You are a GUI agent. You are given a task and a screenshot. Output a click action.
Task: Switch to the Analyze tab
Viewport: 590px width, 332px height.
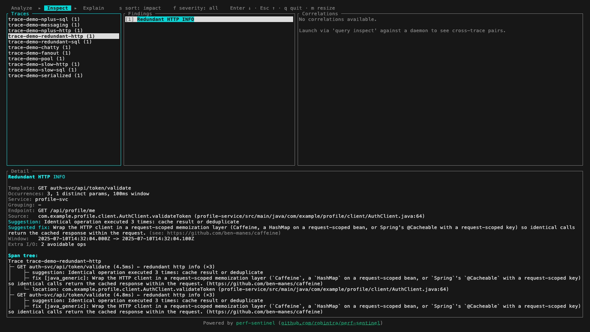[x=21, y=8]
